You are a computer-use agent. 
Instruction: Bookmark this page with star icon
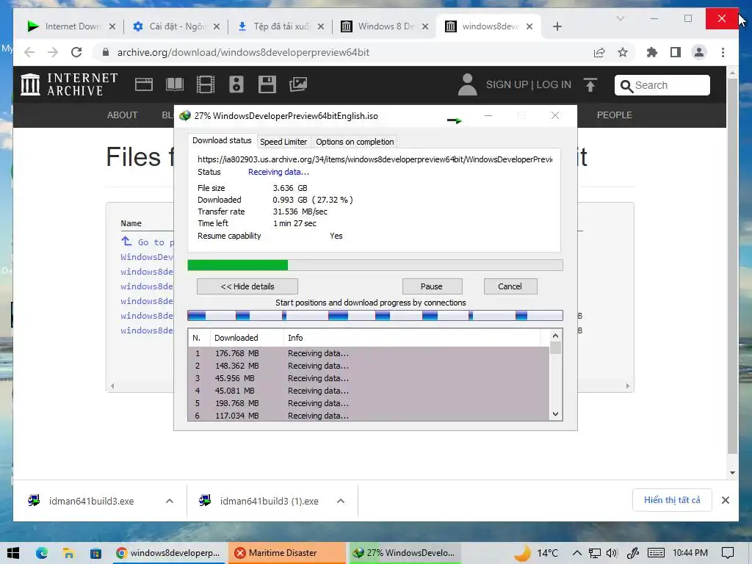coord(623,52)
